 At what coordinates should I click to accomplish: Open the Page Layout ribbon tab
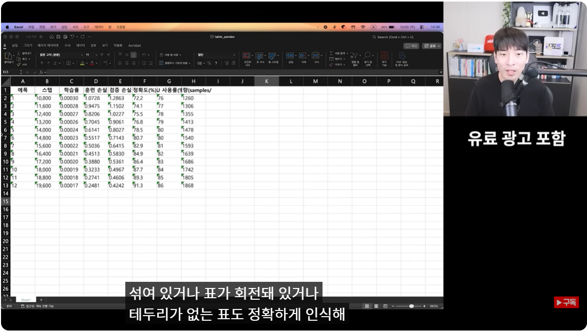pos(48,46)
